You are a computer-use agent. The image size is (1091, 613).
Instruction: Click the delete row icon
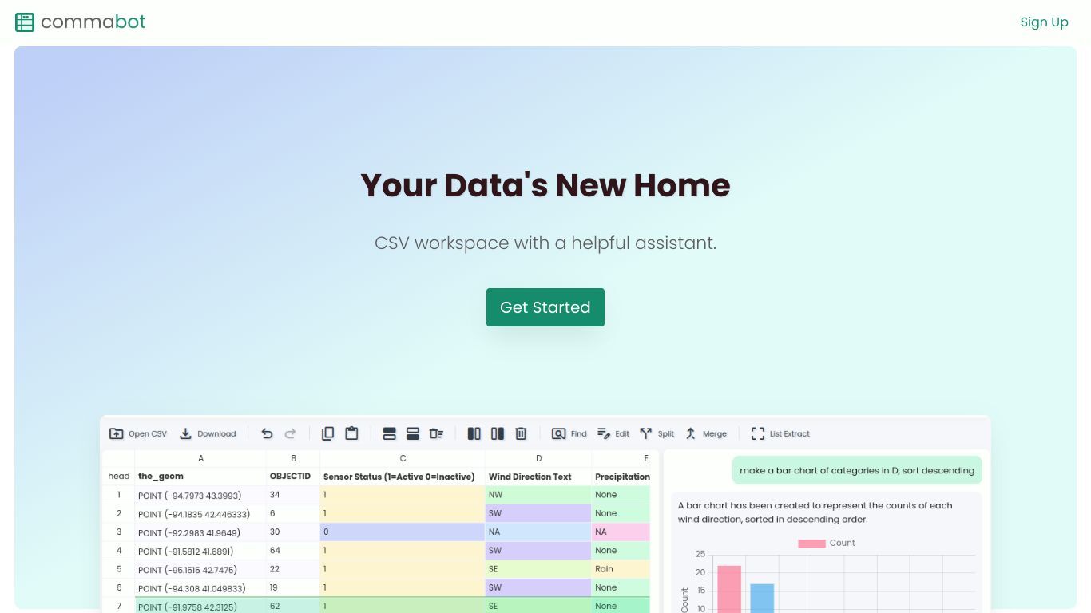pos(436,433)
